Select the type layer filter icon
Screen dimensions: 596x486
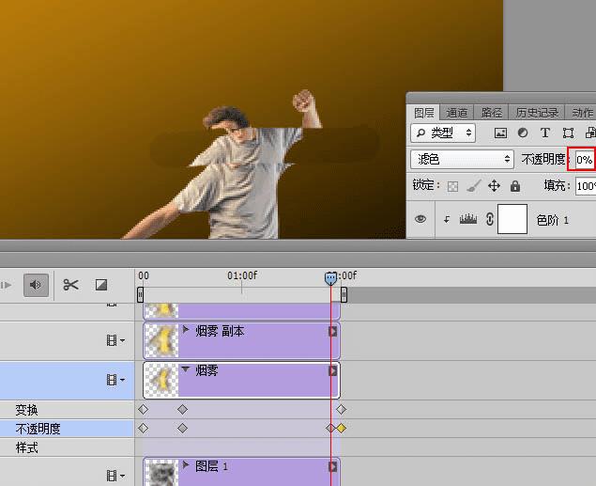point(545,133)
